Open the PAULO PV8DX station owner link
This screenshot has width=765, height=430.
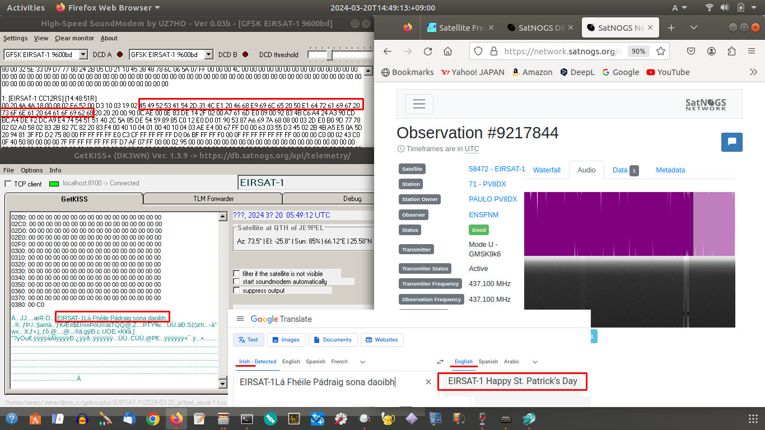point(493,199)
